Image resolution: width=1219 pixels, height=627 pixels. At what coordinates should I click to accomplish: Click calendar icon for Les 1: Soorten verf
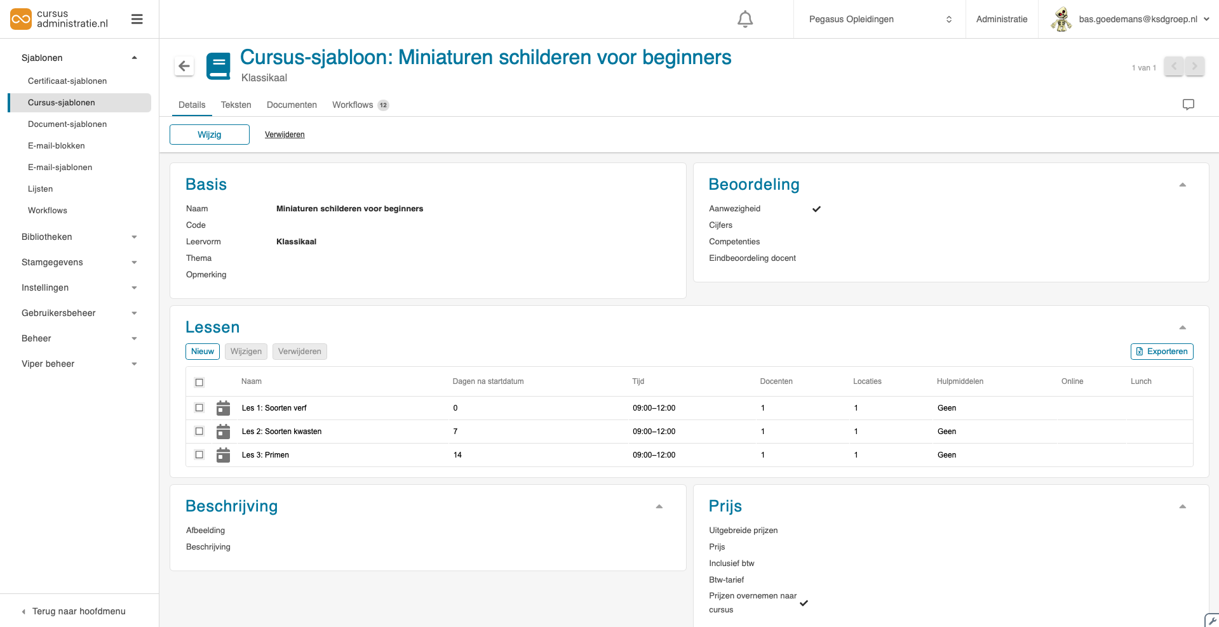[x=223, y=408]
